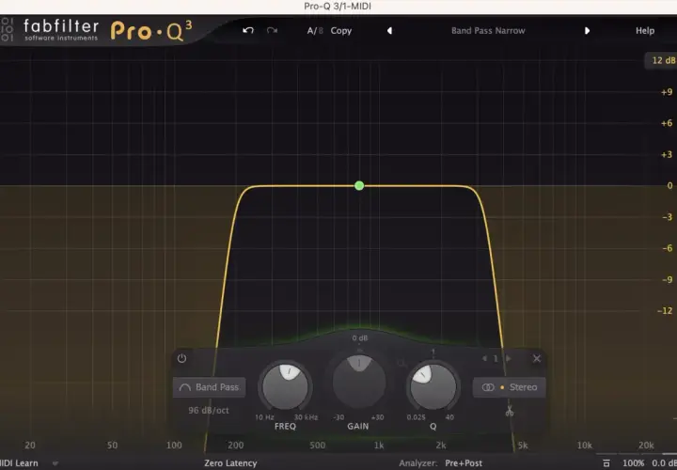This screenshot has height=470, width=677.
Task: Click the +6 dB scale label
Action: pos(667,123)
